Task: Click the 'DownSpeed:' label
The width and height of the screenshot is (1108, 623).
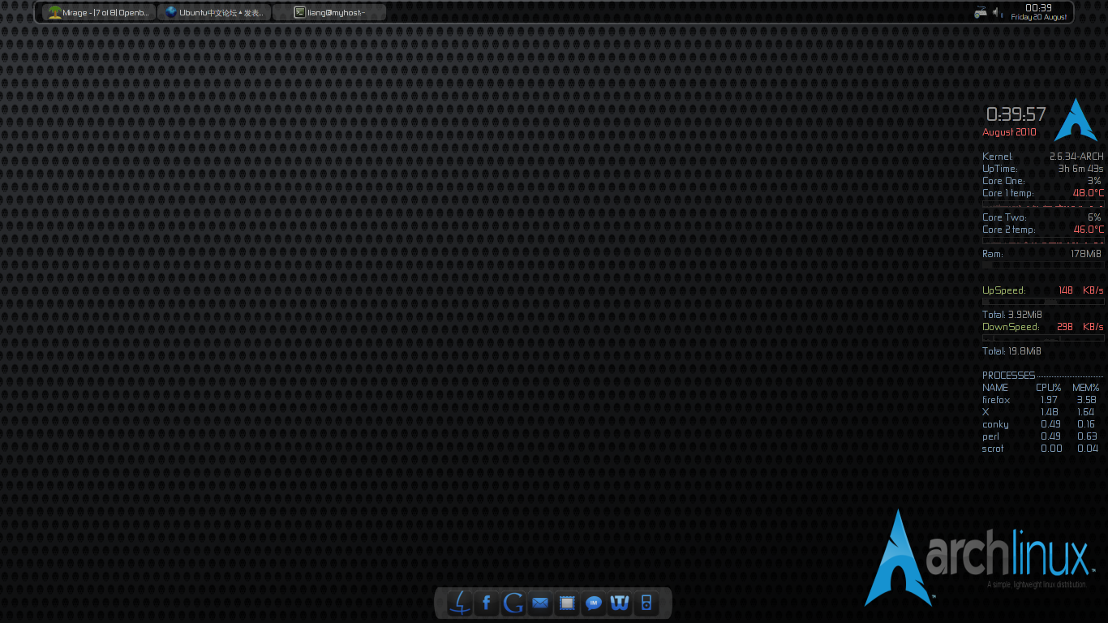Action: tap(1011, 327)
